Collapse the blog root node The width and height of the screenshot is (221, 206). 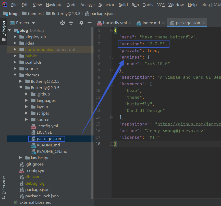coord(10,30)
